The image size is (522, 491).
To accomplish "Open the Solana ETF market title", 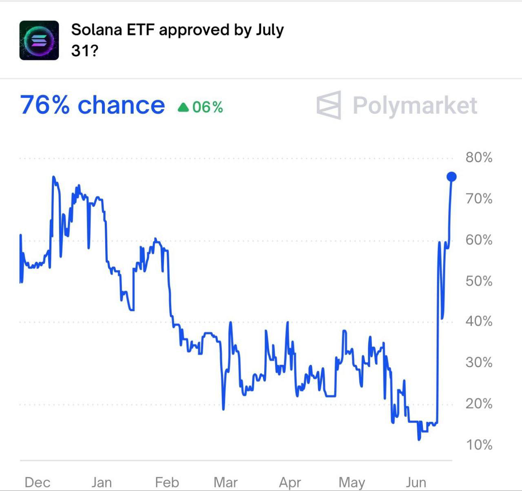I will pos(177,40).
